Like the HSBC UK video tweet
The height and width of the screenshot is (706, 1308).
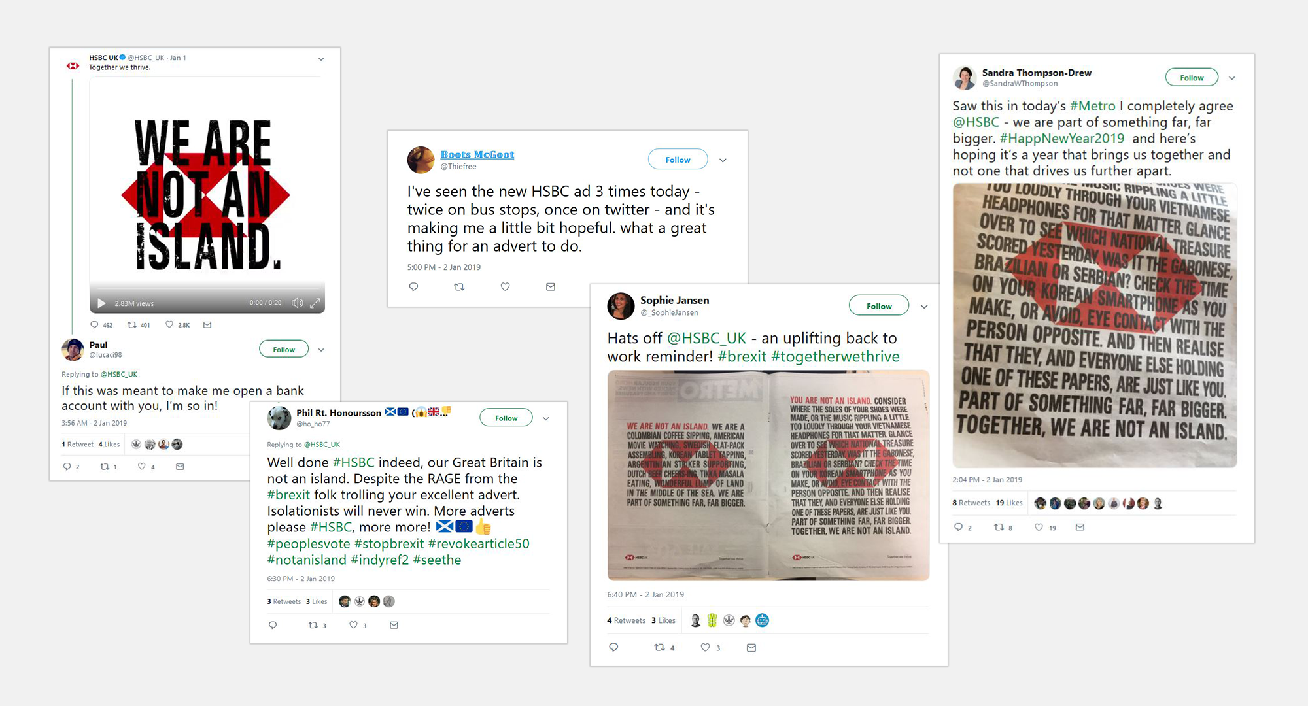(x=169, y=324)
